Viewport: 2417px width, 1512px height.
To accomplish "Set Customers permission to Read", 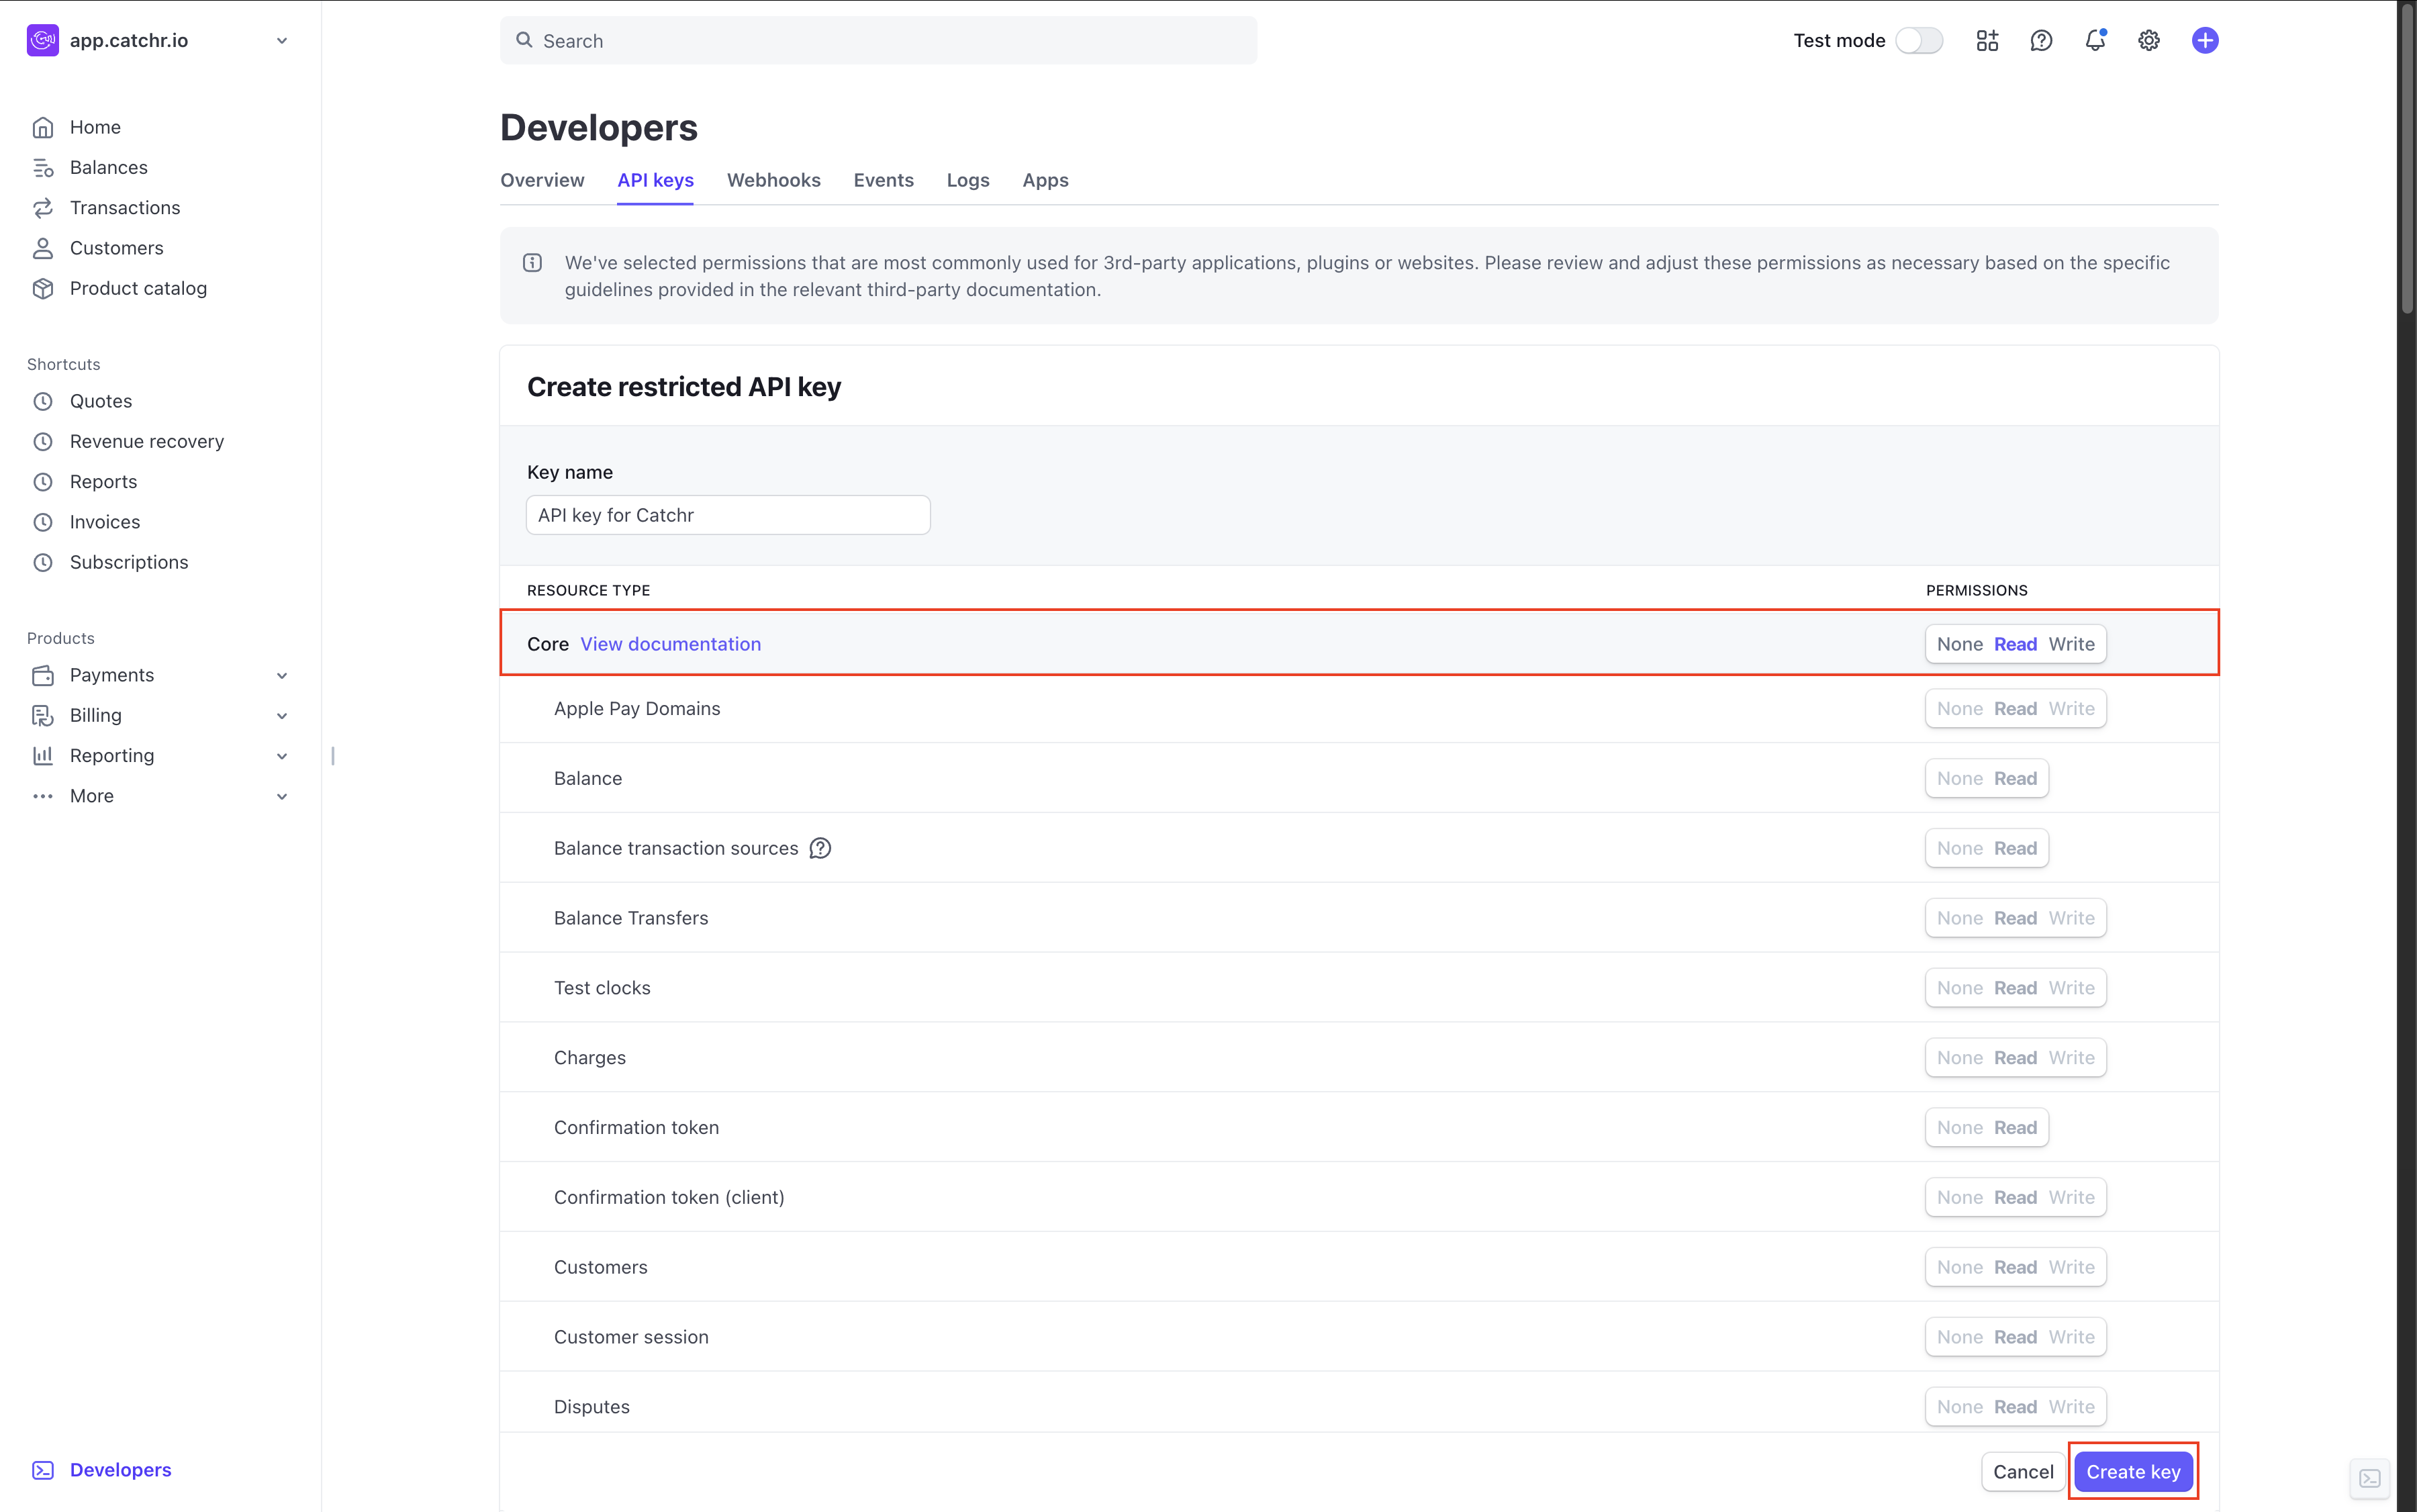I will click(x=2015, y=1267).
